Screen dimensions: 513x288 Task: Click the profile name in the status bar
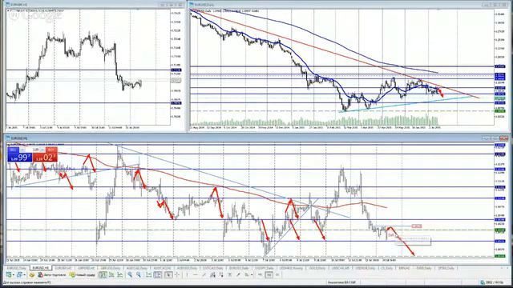342,282
